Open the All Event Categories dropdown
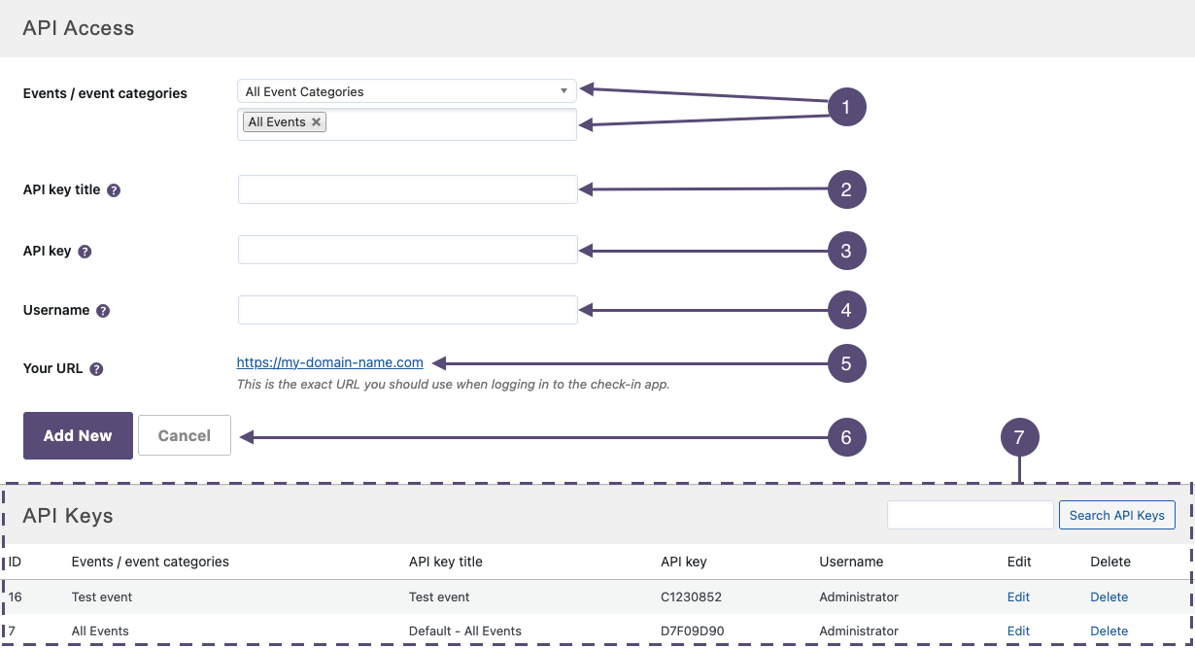The height and width of the screenshot is (648, 1195). [x=406, y=91]
